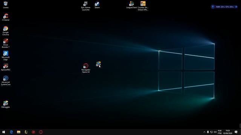This screenshot has height=135, width=241.
Task: Open the Lixeira recycle bin
Action: pyautogui.click(x=6, y=4)
